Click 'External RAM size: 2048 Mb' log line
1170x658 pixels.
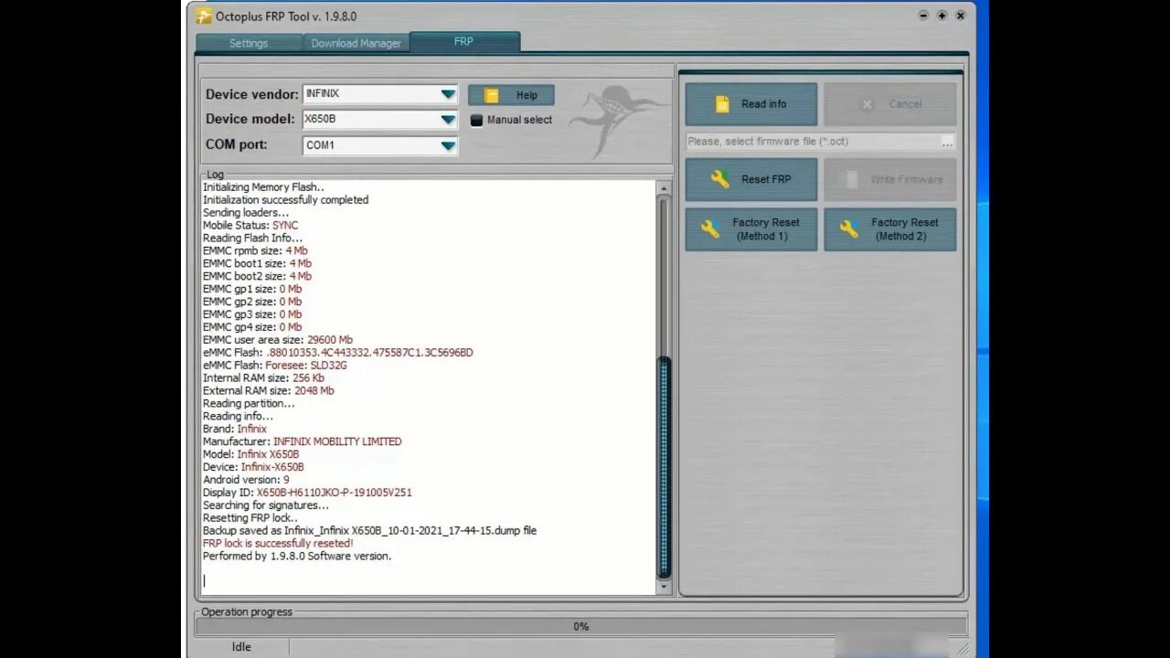(x=269, y=390)
